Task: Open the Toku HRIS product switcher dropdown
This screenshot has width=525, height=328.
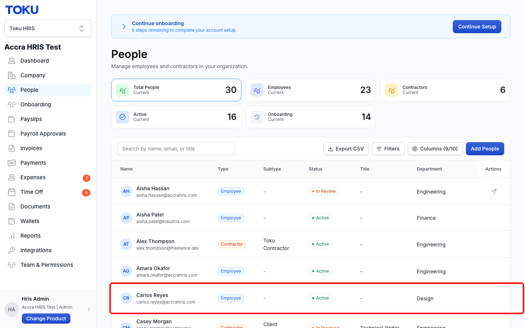Action: [x=48, y=28]
